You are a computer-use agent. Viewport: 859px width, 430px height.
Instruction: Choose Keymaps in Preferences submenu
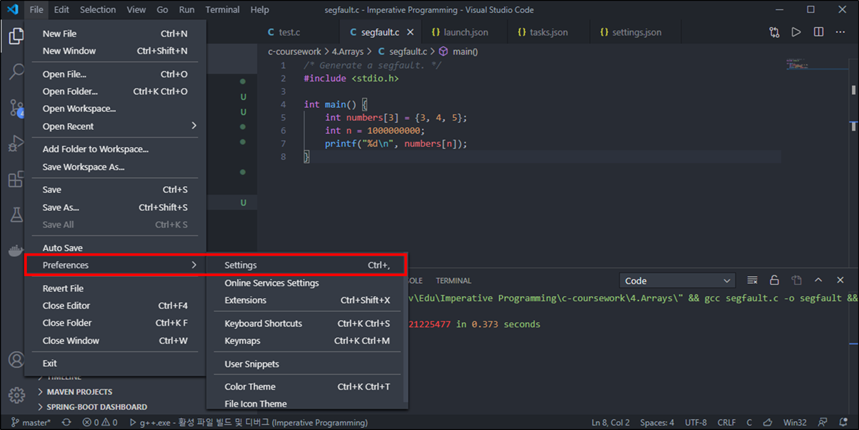point(306,341)
